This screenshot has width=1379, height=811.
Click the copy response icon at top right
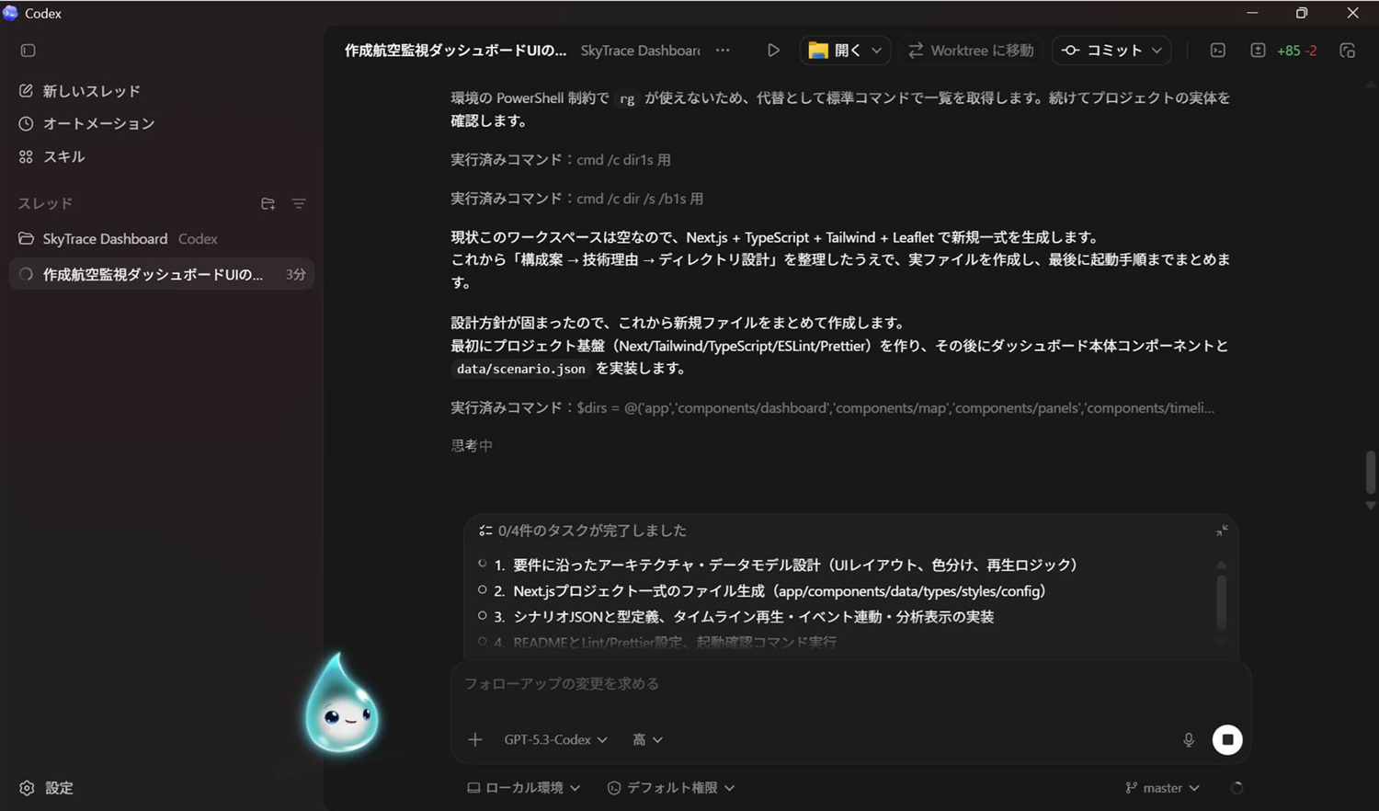tap(1347, 51)
